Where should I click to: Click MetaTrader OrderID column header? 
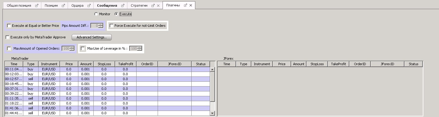(x=147, y=64)
